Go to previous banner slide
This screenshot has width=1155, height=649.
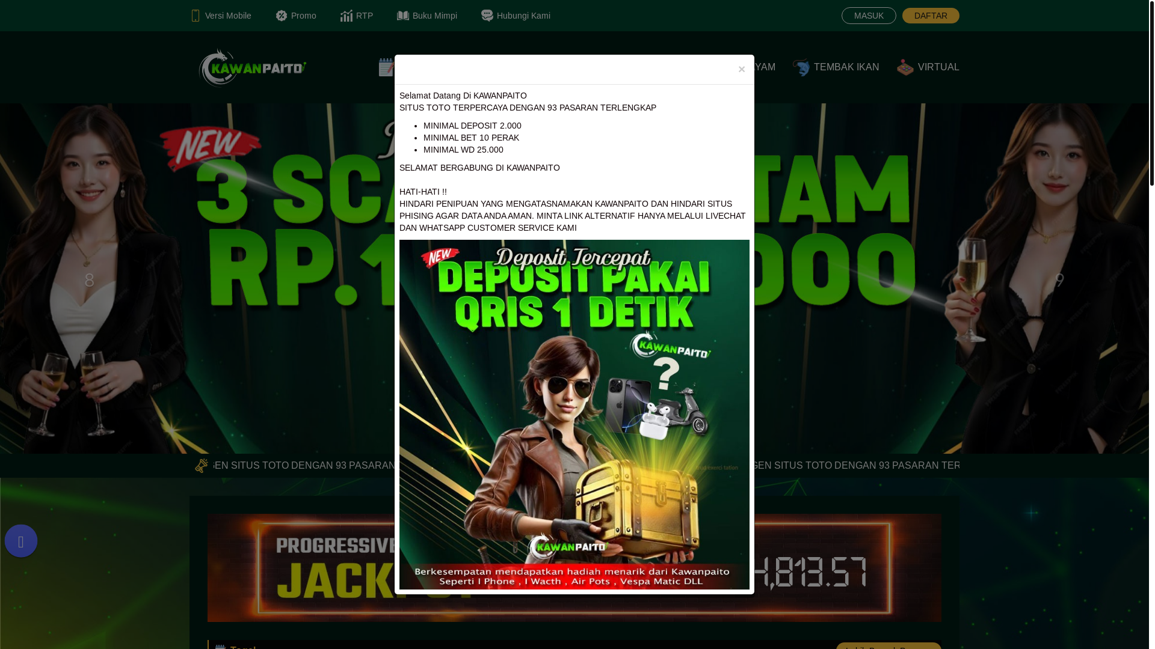89,279
